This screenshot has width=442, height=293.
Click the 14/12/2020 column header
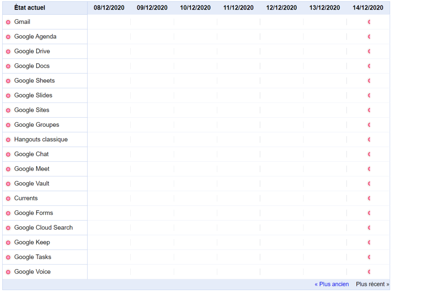[x=368, y=8]
